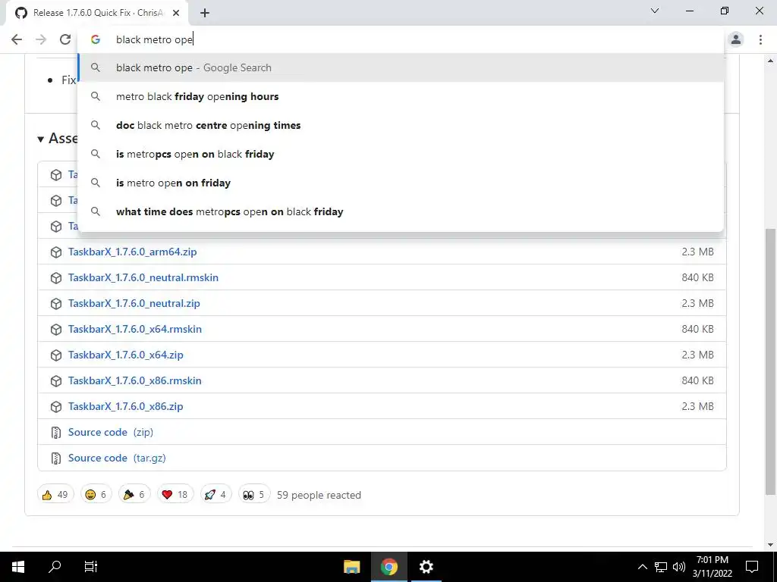Click the Chrome icon in the taskbar

tap(389, 567)
